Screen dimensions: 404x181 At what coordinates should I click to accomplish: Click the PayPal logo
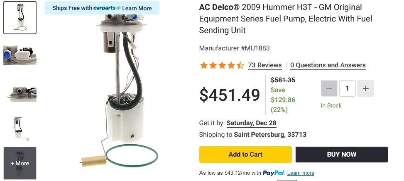(x=273, y=173)
